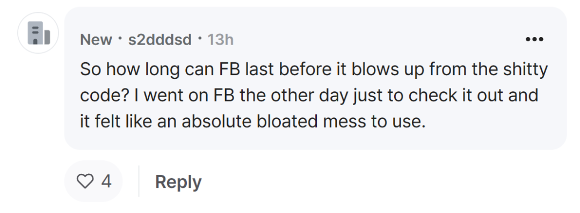Image resolution: width=580 pixels, height=213 pixels.
Task: Open the commenter's building avatar icon
Action: pos(38,33)
